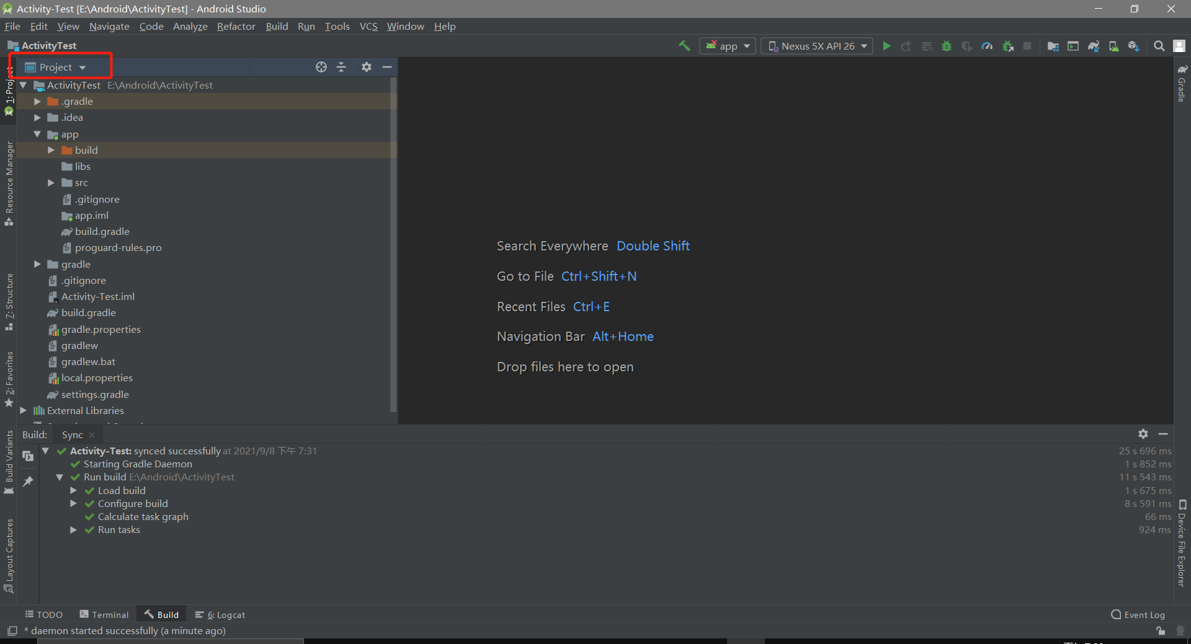The width and height of the screenshot is (1191, 644).
Task: Expand the .idea folder
Action: (37, 117)
